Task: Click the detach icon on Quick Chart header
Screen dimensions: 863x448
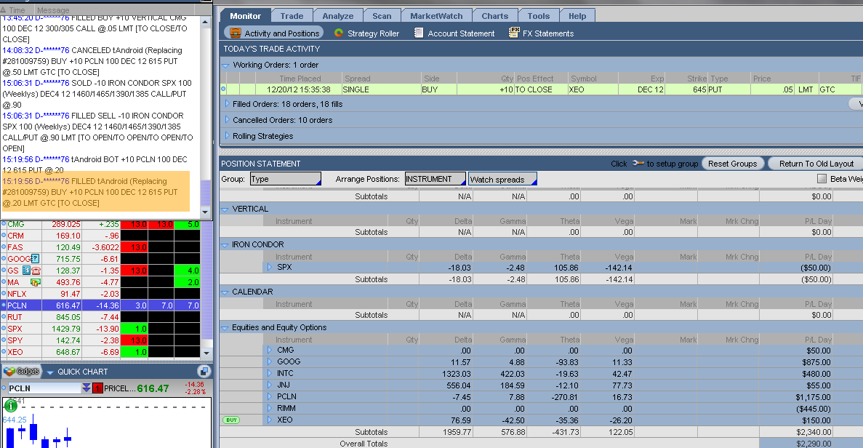Action: pyautogui.click(x=204, y=372)
